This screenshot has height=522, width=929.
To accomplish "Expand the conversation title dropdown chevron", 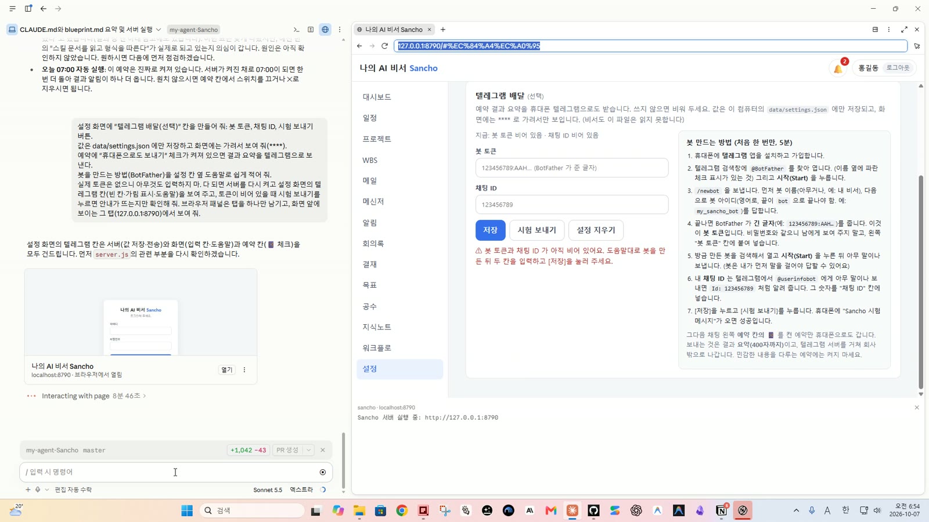I will [x=159, y=30].
